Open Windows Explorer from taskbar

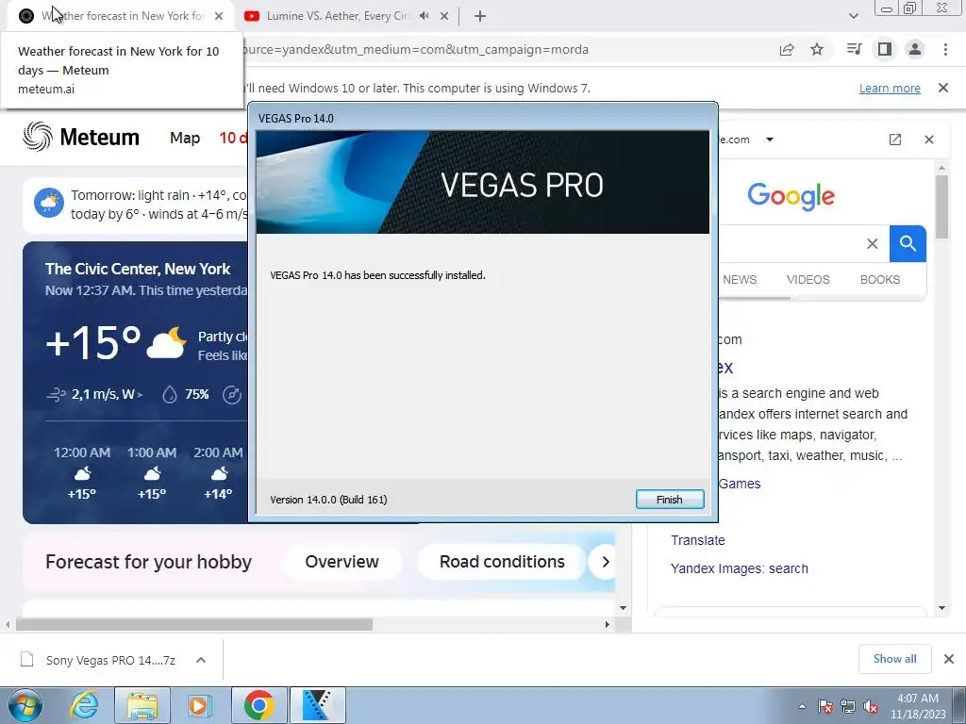pyautogui.click(x=142, y=705)
